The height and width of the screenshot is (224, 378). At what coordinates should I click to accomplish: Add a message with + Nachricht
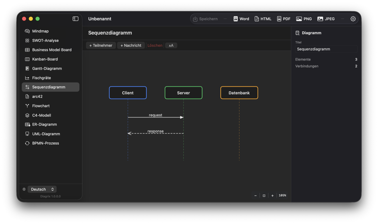coord(131,45)
